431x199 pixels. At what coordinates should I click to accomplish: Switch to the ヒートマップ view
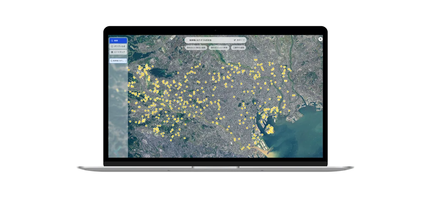119,52
